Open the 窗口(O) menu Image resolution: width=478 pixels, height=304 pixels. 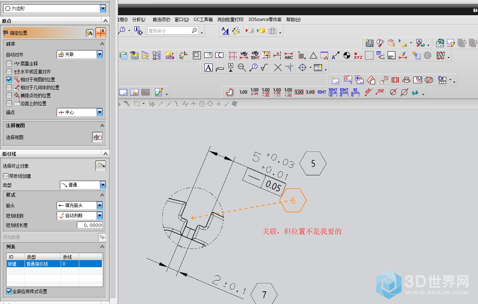click(x=182, y=20)
